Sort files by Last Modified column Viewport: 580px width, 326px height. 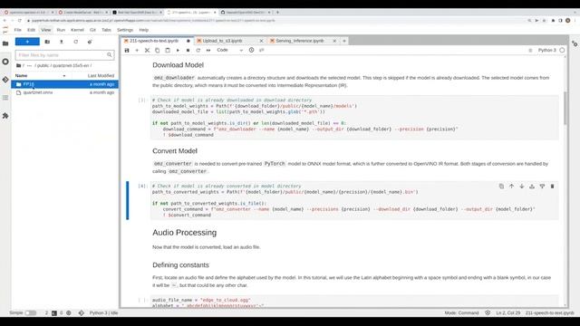pos(101,75)
